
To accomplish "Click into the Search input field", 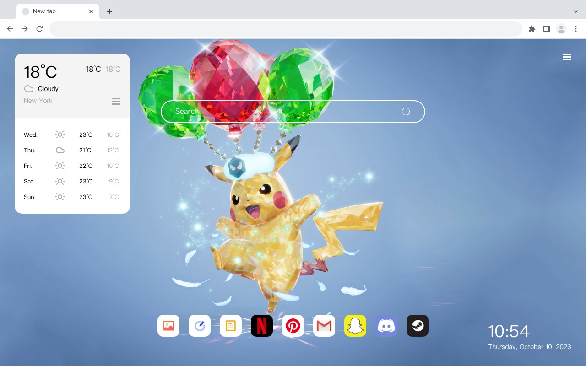I will [293, 112].
